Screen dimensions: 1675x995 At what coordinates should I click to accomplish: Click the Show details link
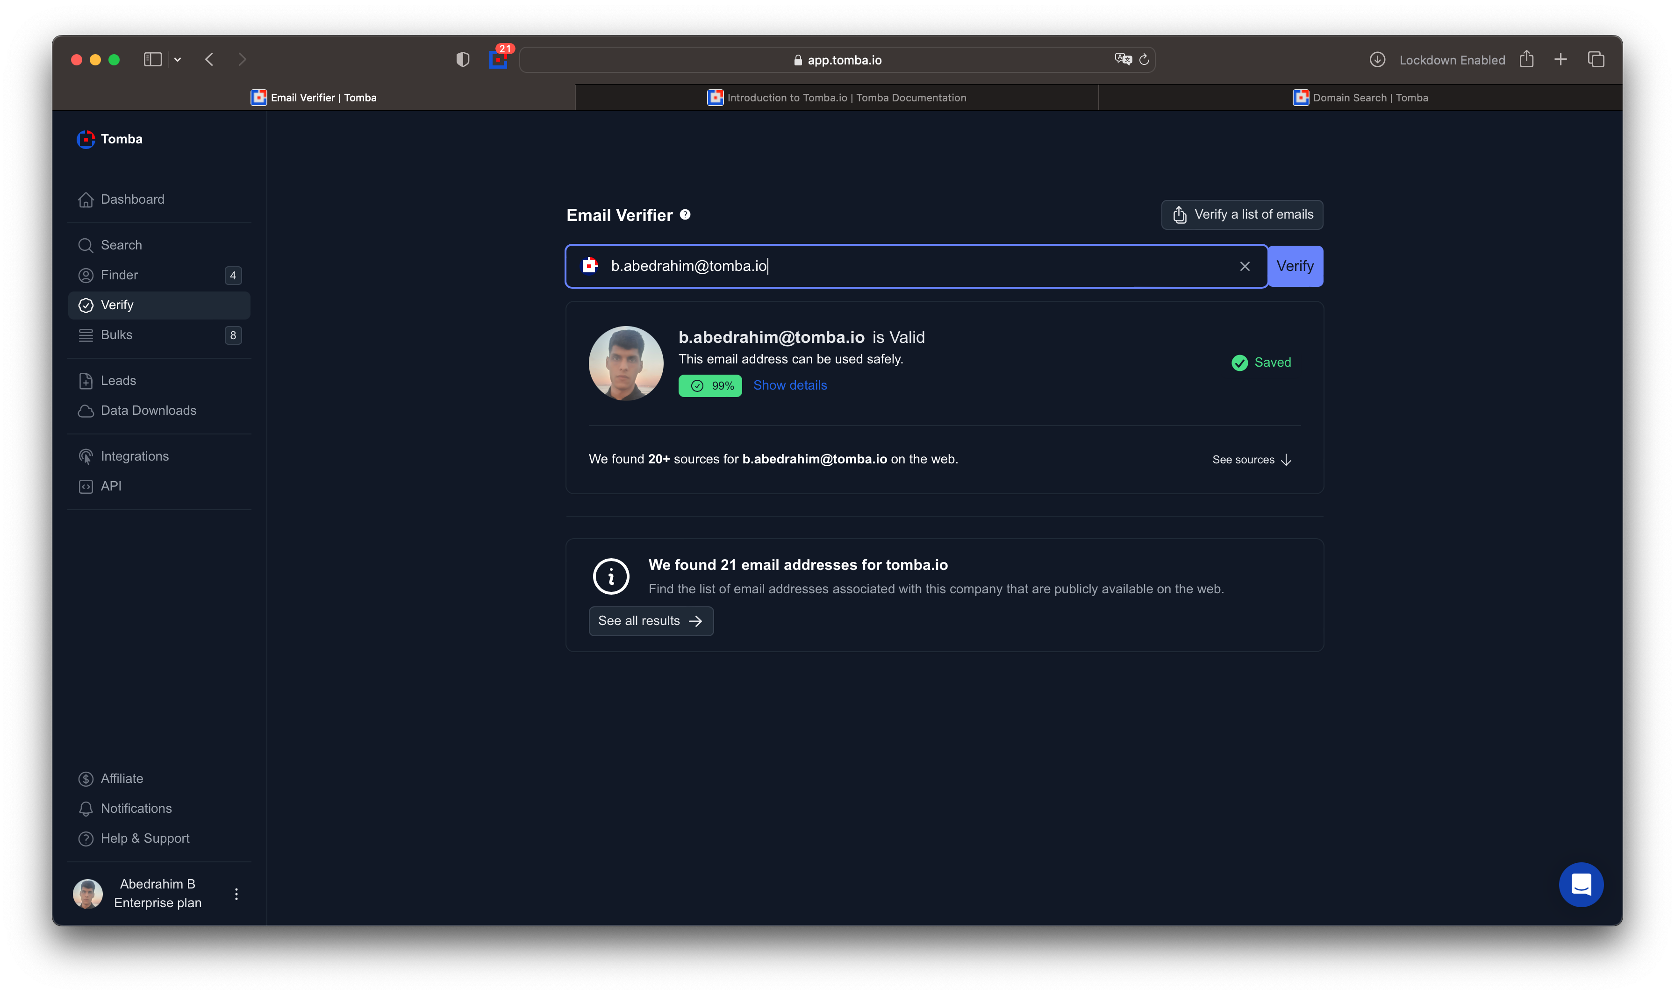pyautogui.click(x=789, y=385)
